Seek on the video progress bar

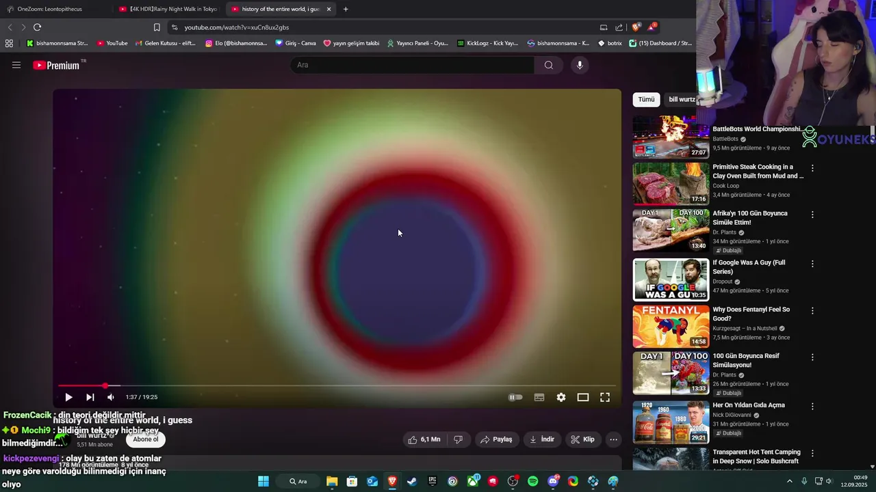coord(337,386)
